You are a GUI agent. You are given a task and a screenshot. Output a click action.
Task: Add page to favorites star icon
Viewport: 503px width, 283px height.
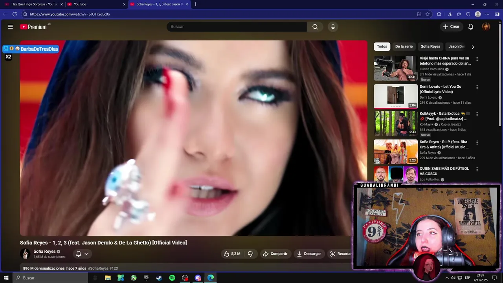click(x=428, y=14)
